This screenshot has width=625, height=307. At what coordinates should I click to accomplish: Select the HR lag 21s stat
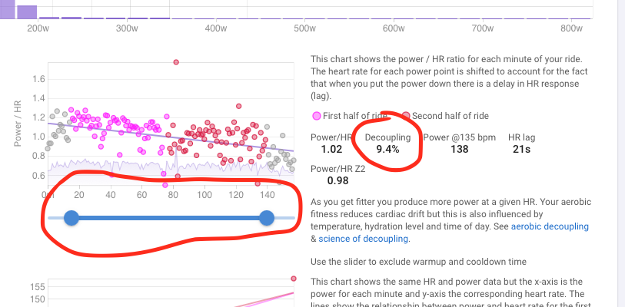point(520,144)
